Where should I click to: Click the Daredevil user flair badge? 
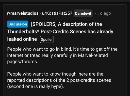pyautogui.click(x=83, y=13)
